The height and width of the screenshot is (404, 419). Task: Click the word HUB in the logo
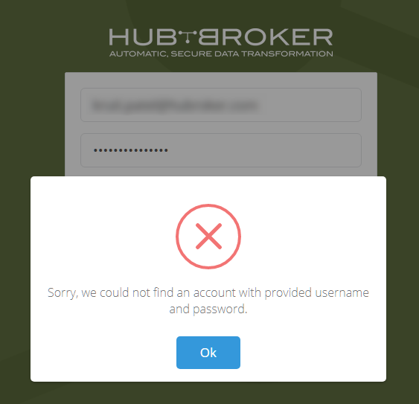(x=143, y=37)
